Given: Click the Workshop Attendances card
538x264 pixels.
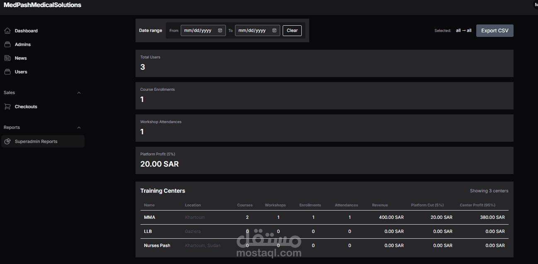Looking at the screenshot, I should [x=324, y=128].
